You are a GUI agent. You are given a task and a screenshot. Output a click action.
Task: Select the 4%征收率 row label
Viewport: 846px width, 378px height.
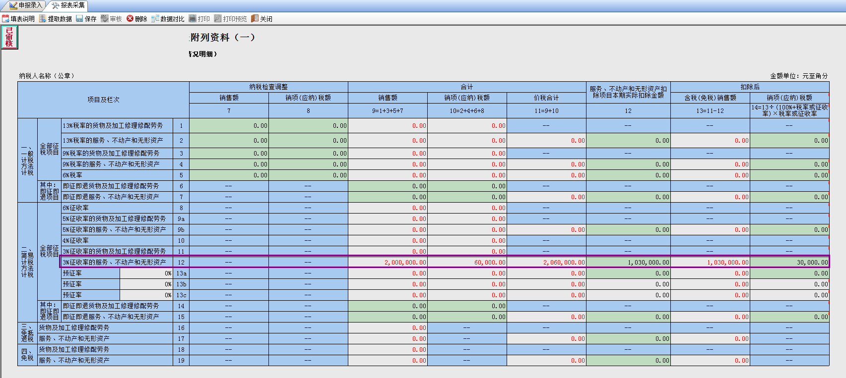point(117,240)
